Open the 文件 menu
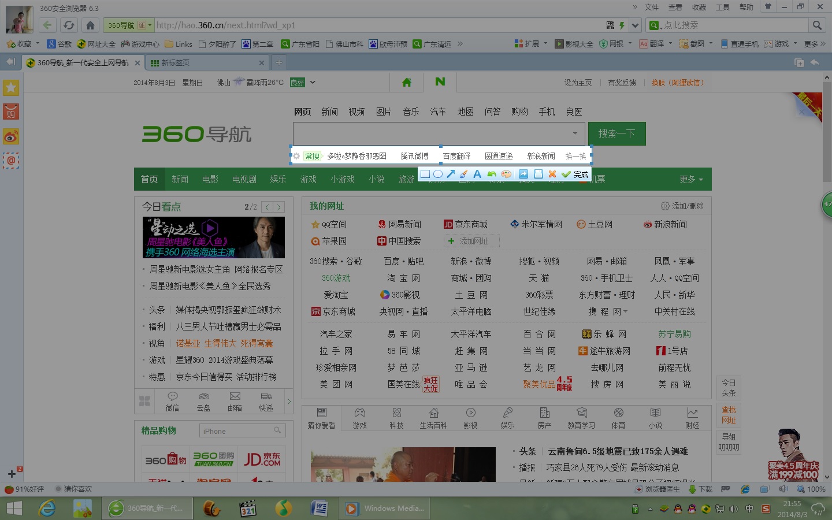Viewport: 832px width, 520px height. pos(652,8)
